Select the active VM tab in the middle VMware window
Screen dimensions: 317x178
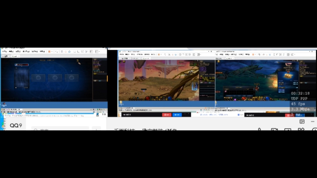(146, 58)
